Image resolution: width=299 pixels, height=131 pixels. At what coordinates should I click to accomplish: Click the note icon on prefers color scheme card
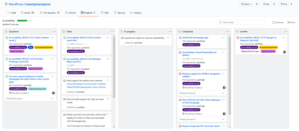(65, 80)
